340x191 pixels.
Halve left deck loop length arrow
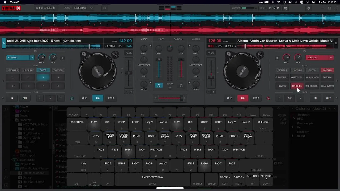40,98
